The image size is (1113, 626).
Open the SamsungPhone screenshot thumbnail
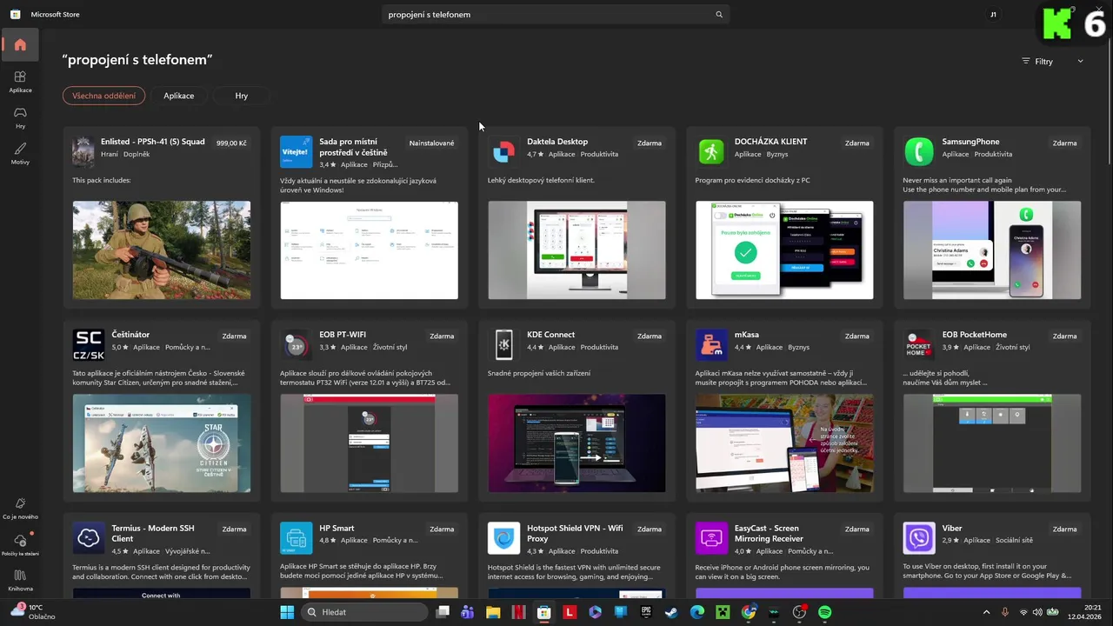point(992,250)
